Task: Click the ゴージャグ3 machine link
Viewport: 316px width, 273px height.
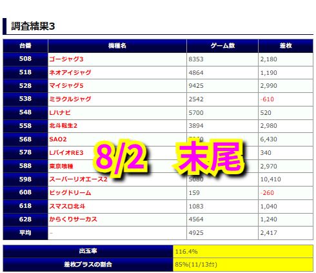Action: [66, 59]
